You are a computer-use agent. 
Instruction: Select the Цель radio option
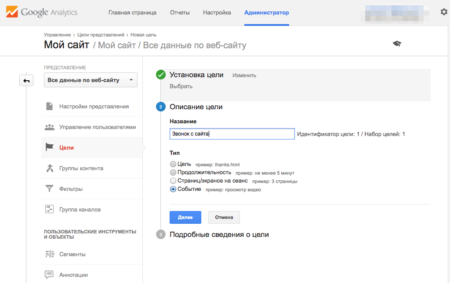[173, 164]
